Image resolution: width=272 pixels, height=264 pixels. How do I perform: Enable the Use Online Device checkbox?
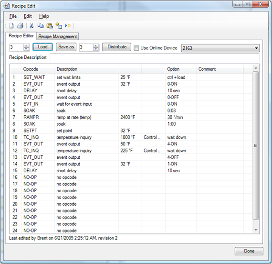(136, 48)
